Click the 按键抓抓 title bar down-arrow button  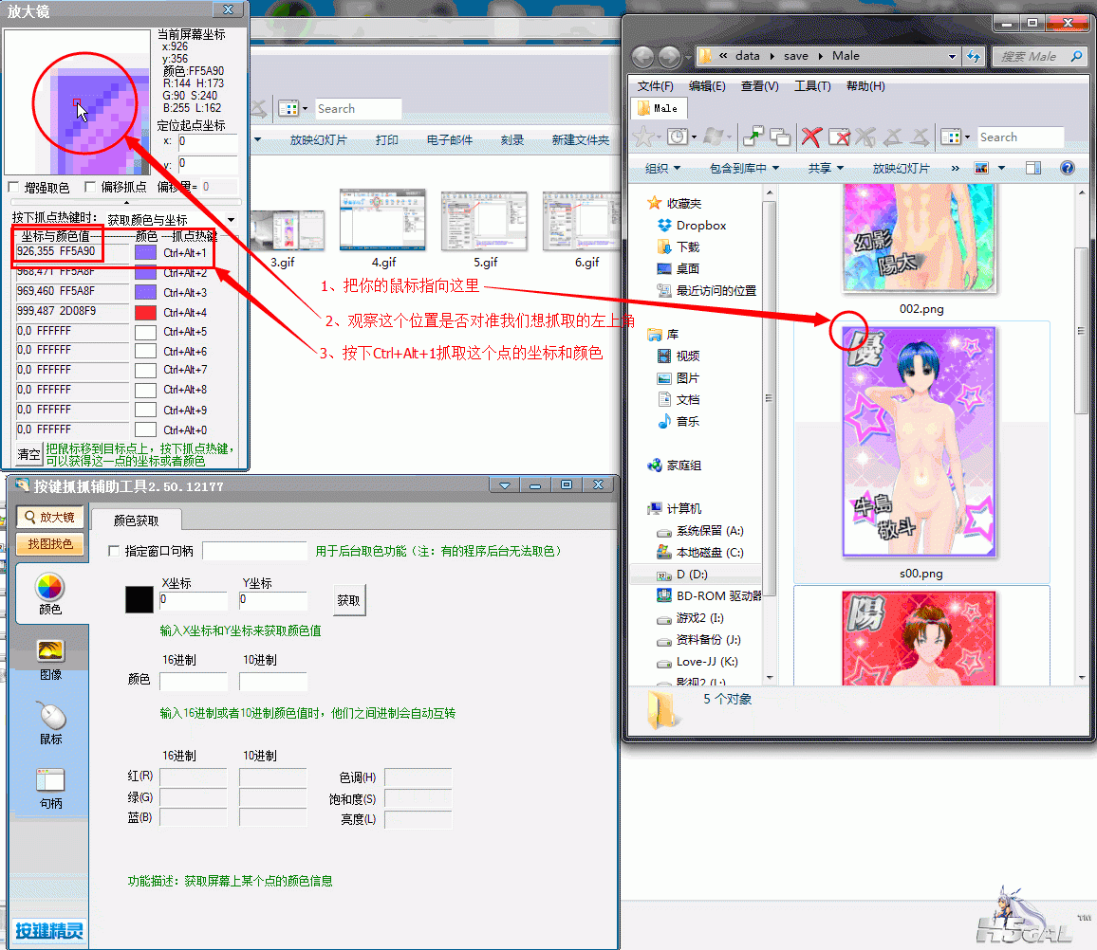(x=505, y=485)
